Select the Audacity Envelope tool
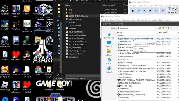Viewport: 179px width, 101px height. click(173, 9)
